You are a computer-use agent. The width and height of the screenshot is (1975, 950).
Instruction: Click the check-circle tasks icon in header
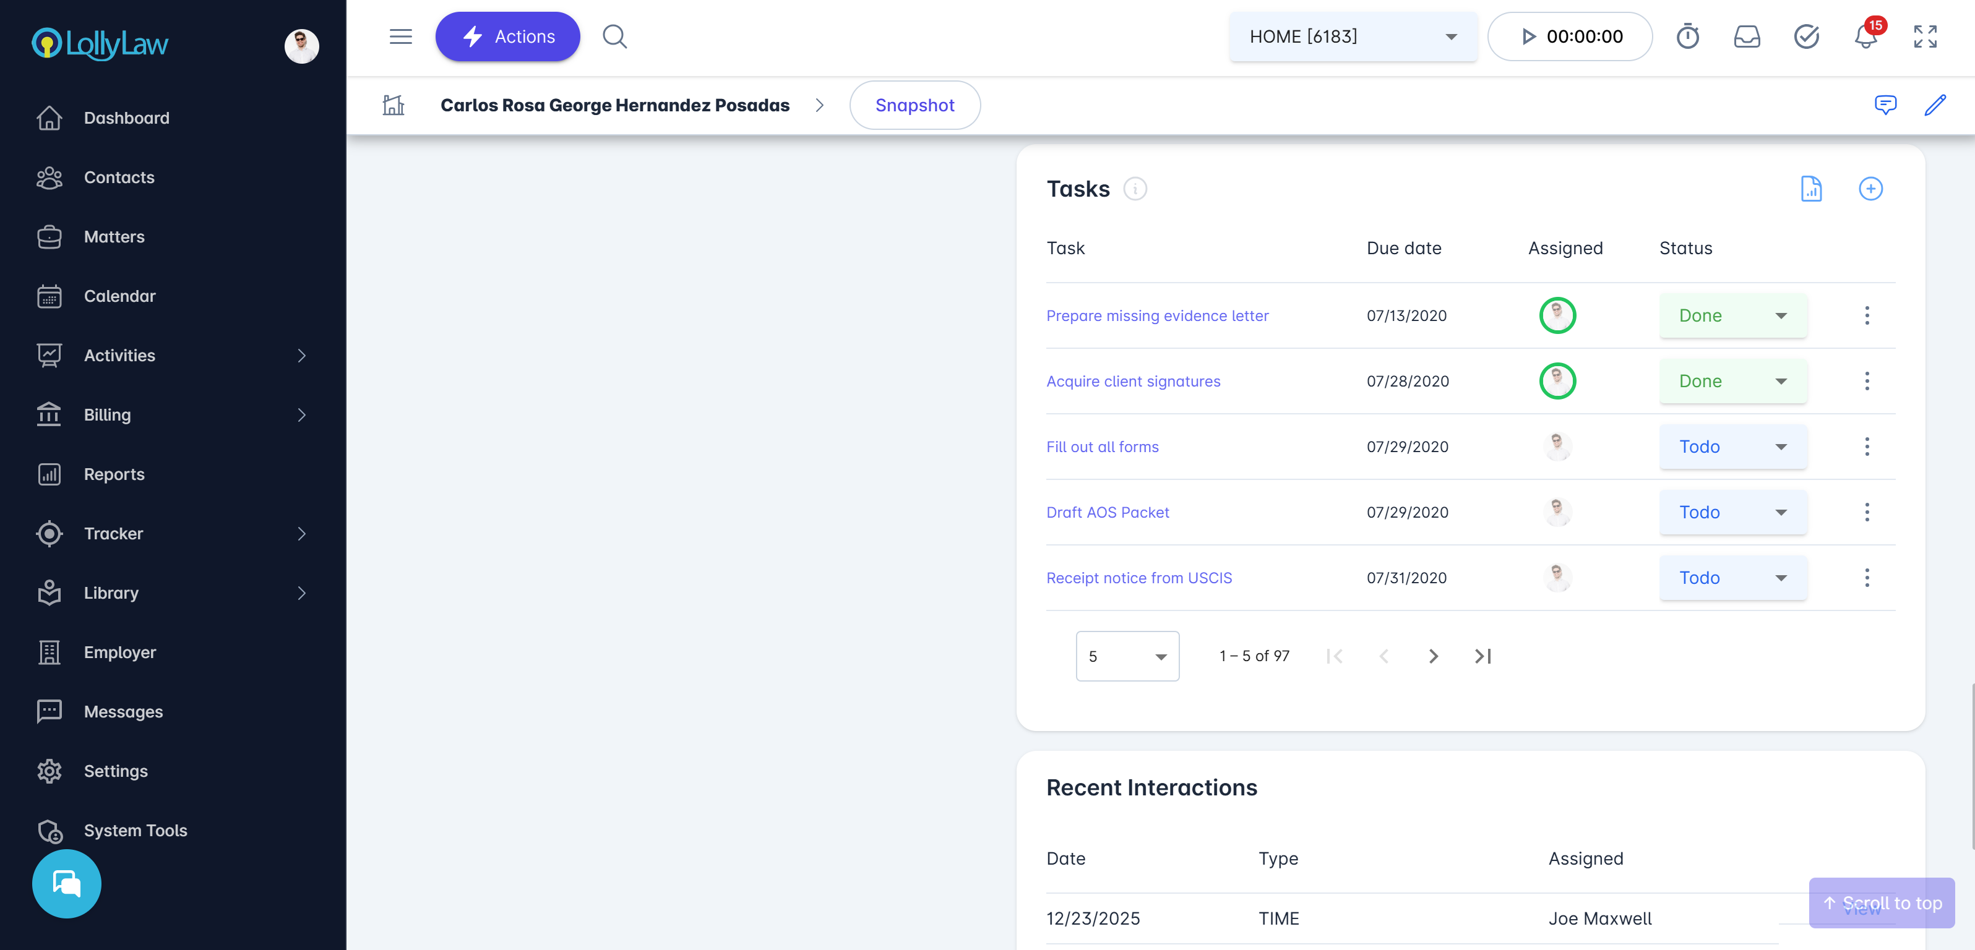click(x=1806, y=36)
